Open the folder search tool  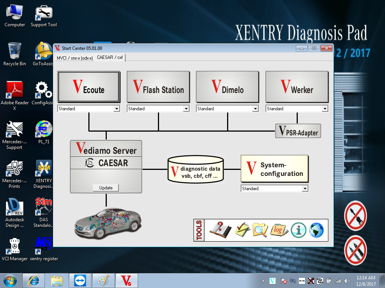tap(260, 230)
